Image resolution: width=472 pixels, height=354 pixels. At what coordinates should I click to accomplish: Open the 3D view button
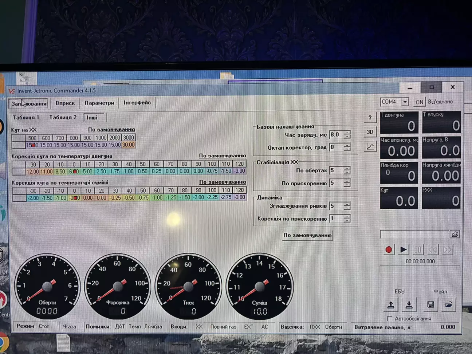coord(370,132)
